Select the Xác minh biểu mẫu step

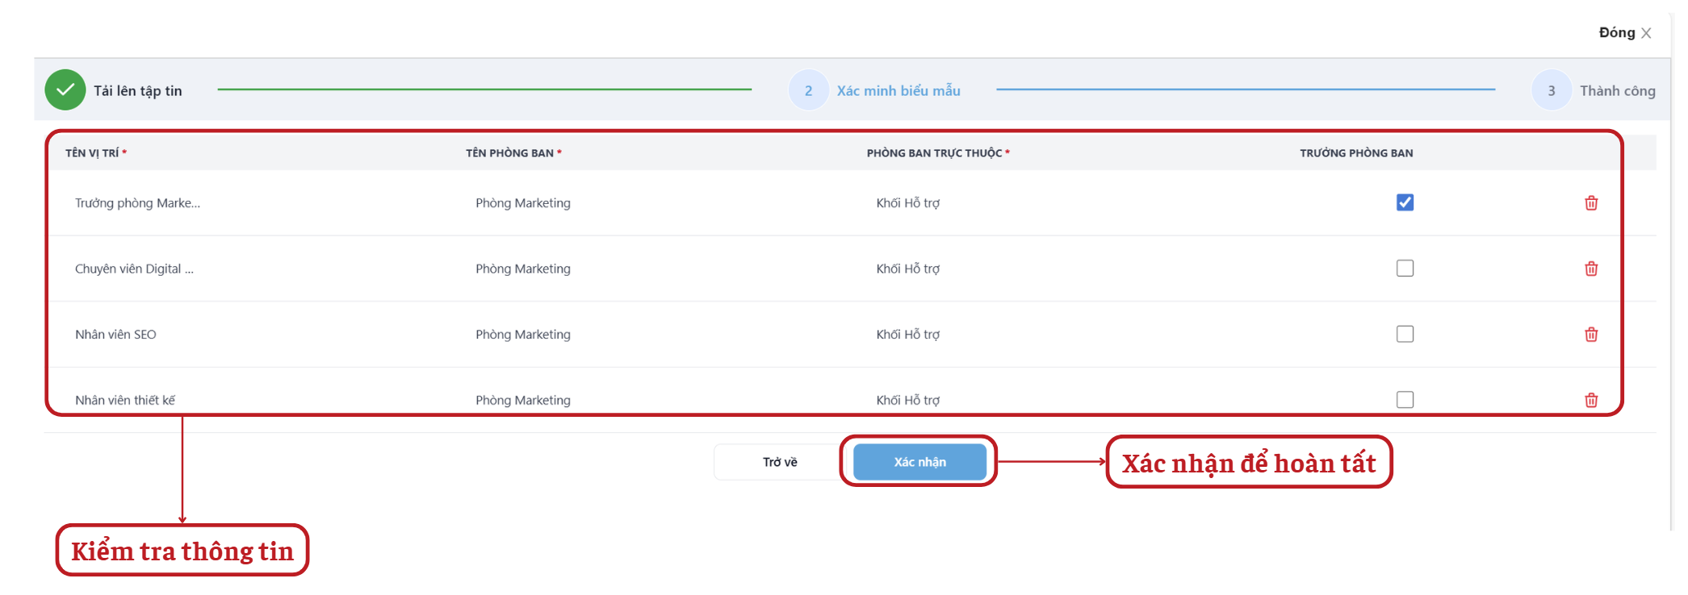pyautogui.click(x=898, y=91)
